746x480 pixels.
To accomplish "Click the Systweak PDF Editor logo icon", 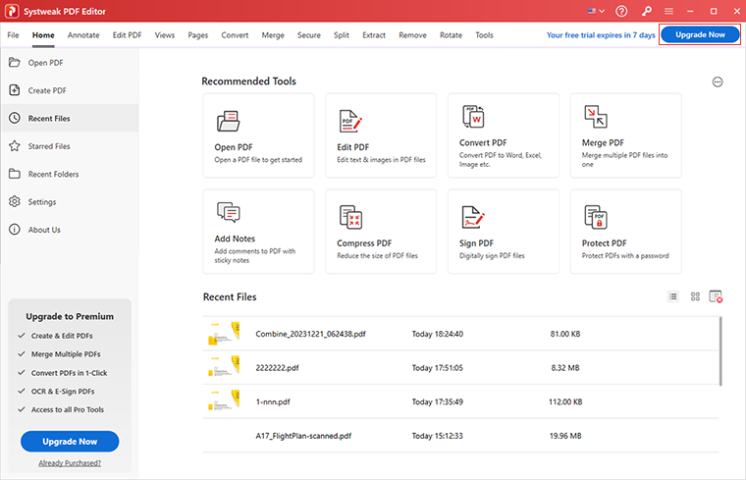I will (12, 11).
